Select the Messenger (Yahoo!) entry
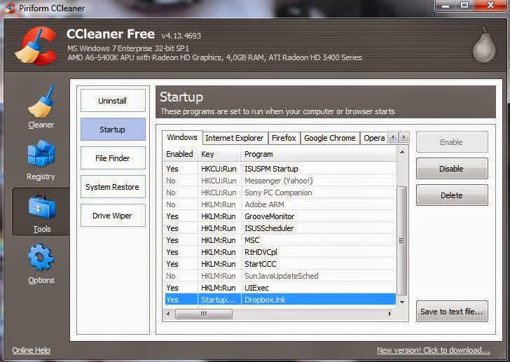Viewport: 510px width, 362px height. point(280,181)
